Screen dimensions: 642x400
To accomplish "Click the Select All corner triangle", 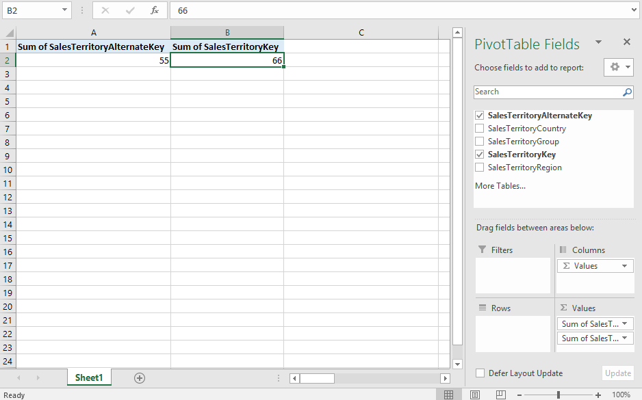I will point(9,33).
